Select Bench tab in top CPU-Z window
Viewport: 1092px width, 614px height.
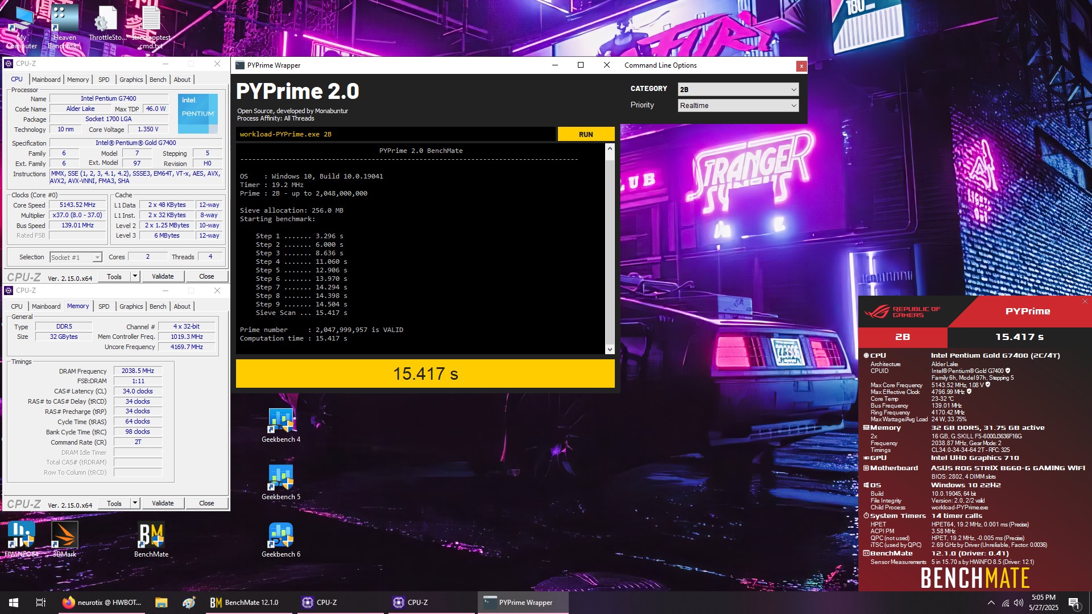(x=158, y=80)
